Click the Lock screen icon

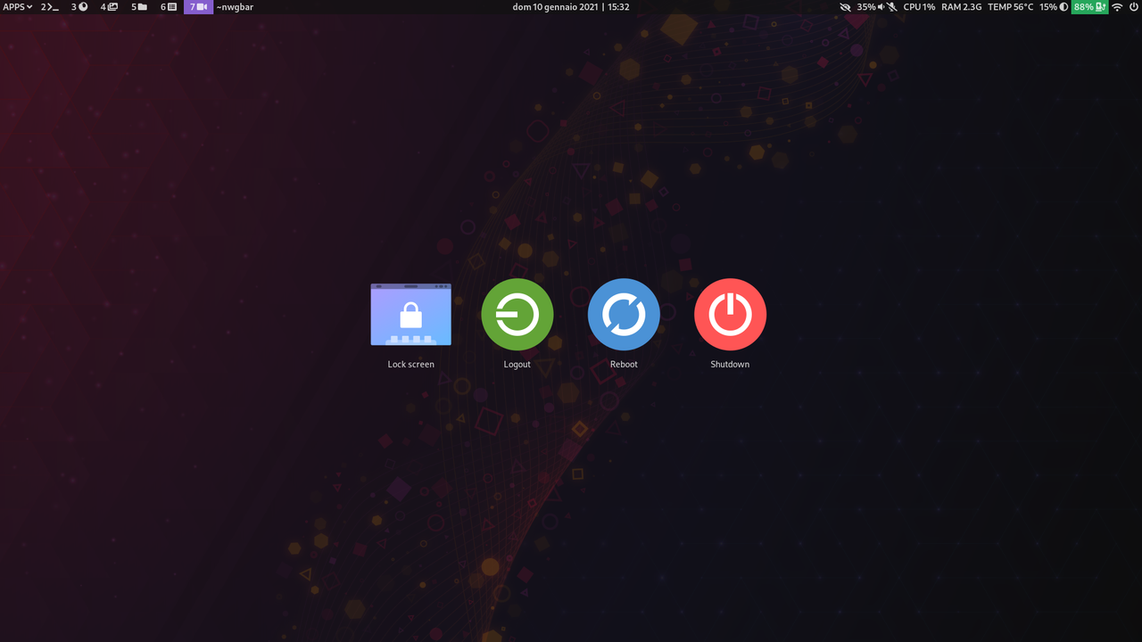point(410,314)
